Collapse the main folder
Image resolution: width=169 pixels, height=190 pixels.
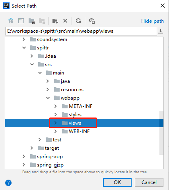[40, 73]
